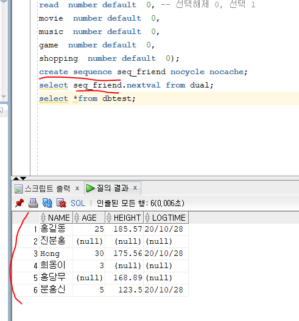Click the word 'movie' in the editor
The height and width of the screenshot is (321, 299).
(x=51, y=18)
